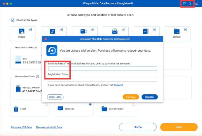
Task: Select the Image file type icon
Action: [x=22, y=31]
